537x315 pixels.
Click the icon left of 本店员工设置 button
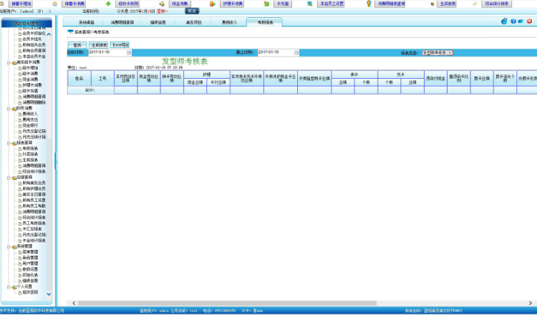(309, 4)
